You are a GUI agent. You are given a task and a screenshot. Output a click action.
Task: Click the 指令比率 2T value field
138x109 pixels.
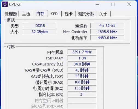pos(82,94)
